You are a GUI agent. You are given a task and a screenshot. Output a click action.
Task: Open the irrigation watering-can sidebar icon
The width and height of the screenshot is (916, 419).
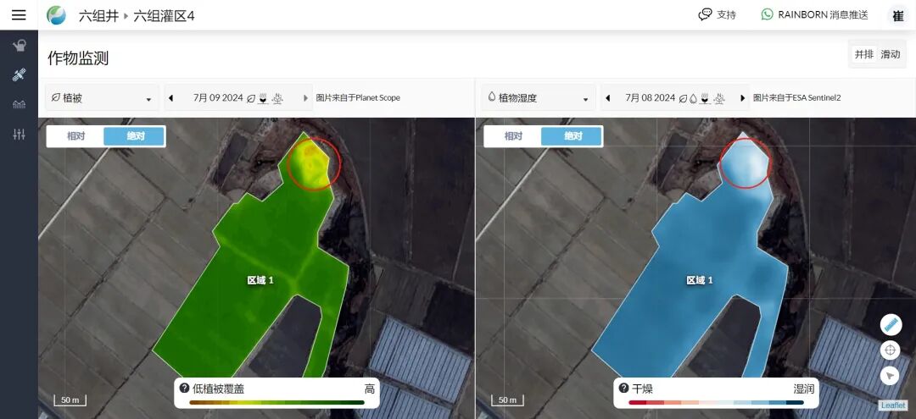19,46
